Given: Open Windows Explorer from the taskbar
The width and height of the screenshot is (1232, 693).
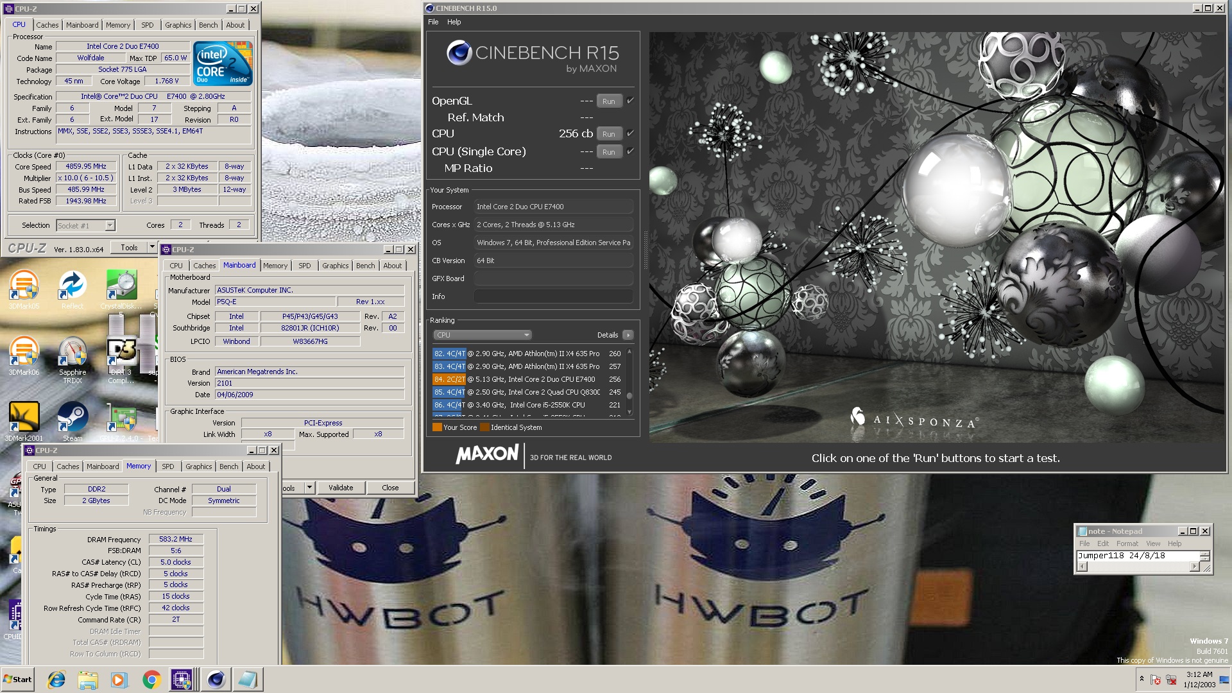Looking at the screenshot, I should [x=88, y=680].
